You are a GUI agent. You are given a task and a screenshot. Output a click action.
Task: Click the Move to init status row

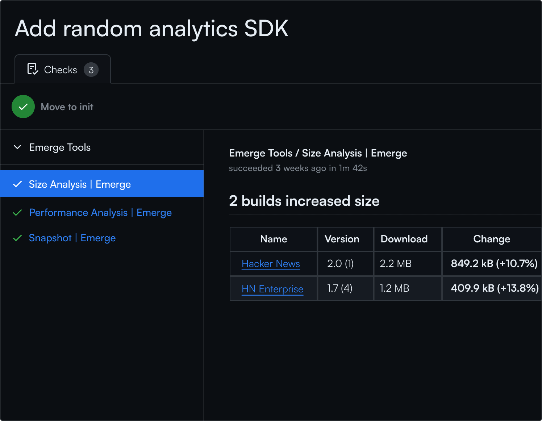pyautogui.click(x=67, y=107)
